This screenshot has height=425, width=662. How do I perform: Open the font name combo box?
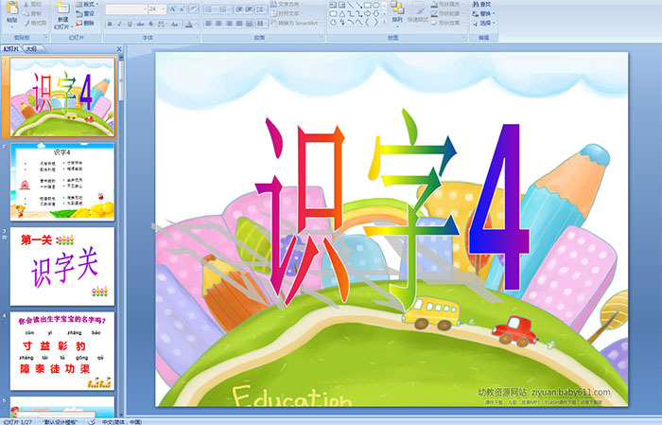pyautogui.click(x=126, y=9)
